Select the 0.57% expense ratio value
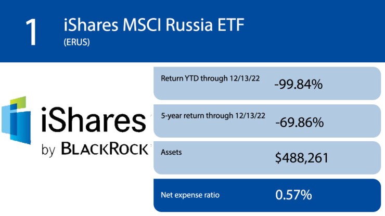 [293, 195]
